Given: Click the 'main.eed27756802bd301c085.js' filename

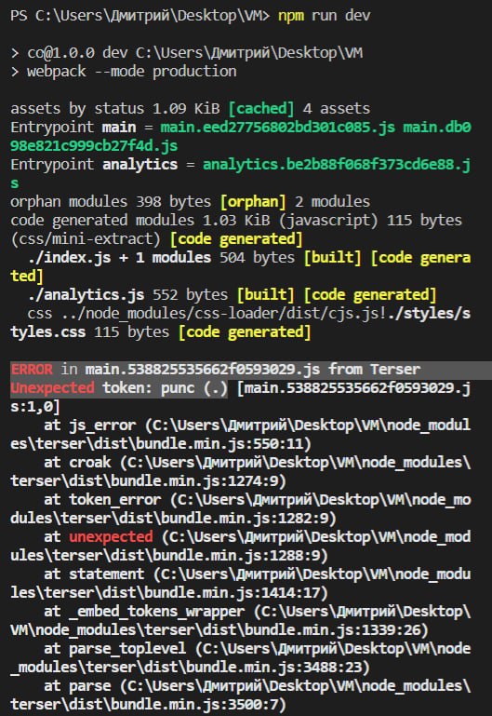Looking at the screenshot, I should (278, 127).
